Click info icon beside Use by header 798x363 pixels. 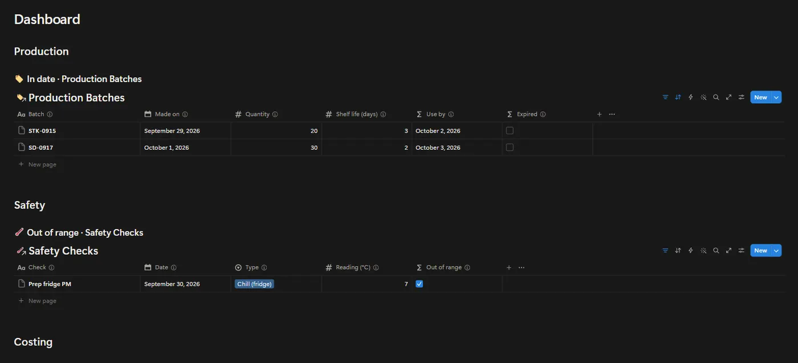[451, 114]
